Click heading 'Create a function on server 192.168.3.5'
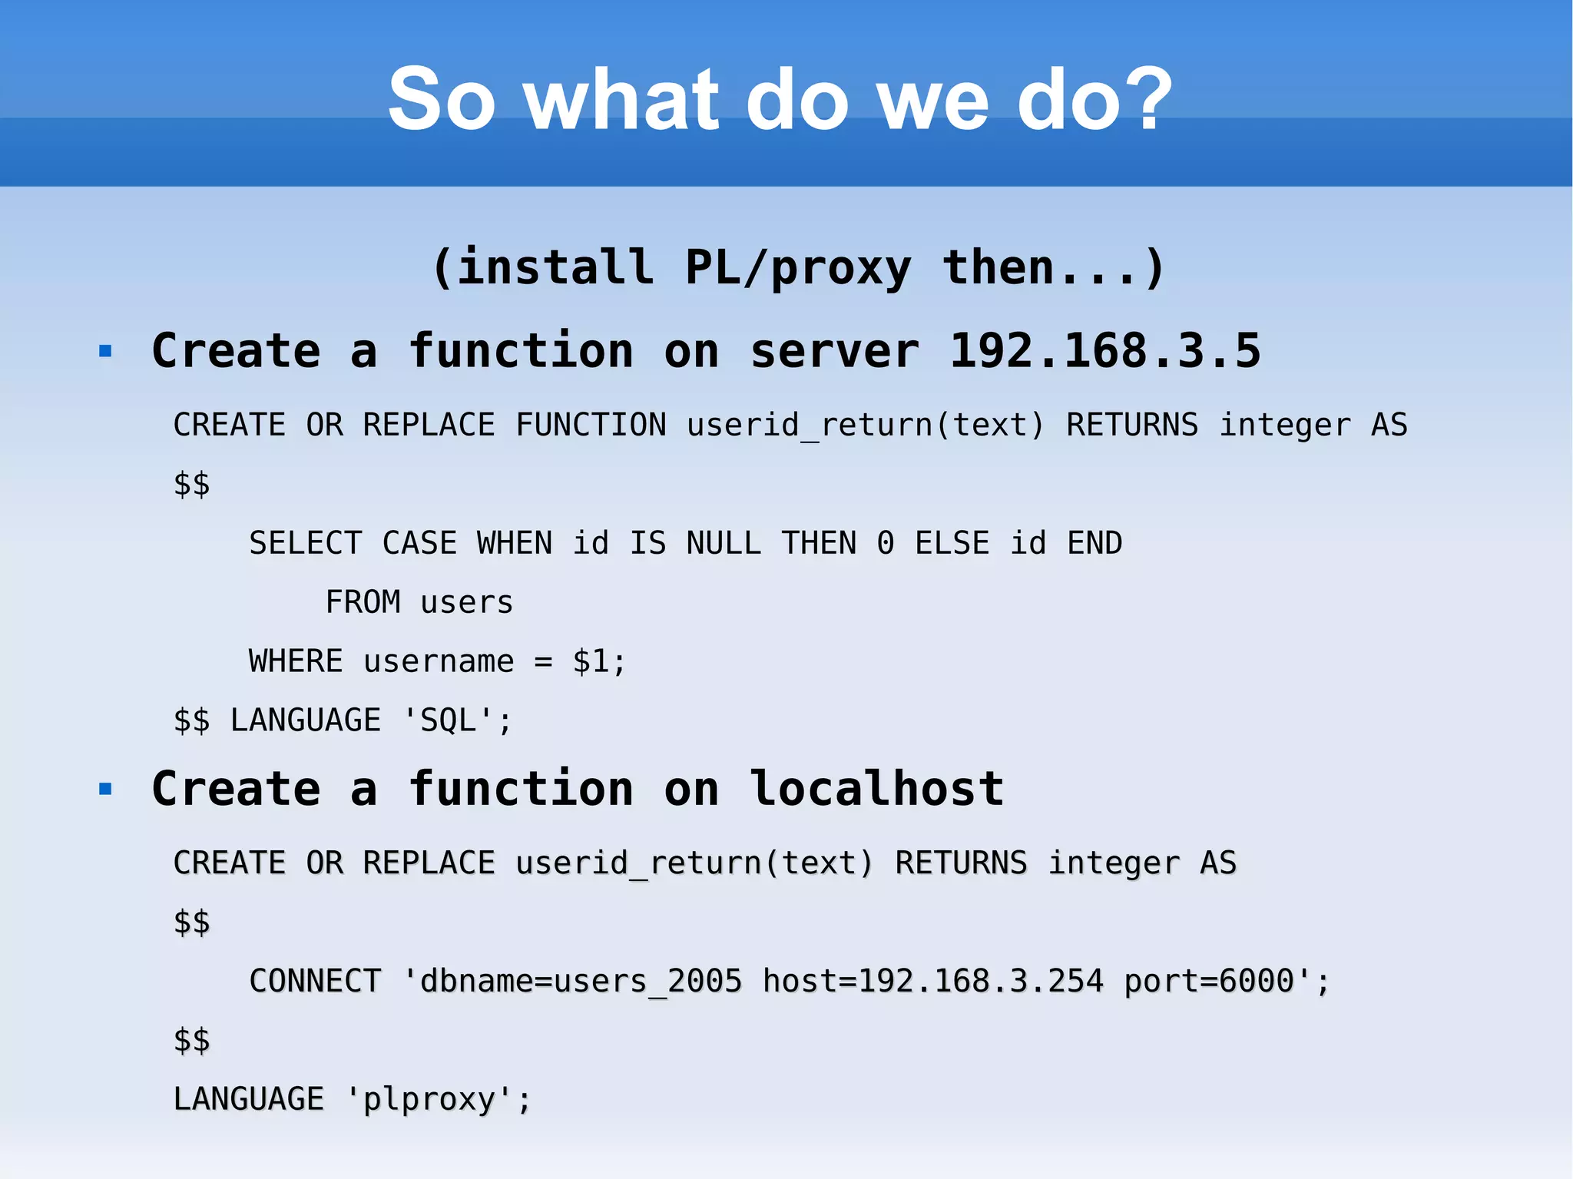Image resolution: width=1573 pixels, height=1179 pixels. (705, 351)
